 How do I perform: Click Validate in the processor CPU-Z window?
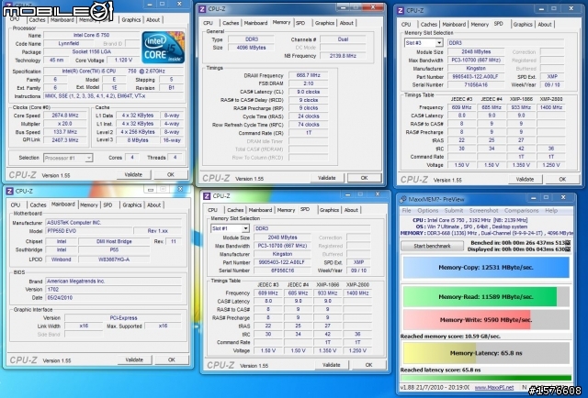click(x=133, y=174)
